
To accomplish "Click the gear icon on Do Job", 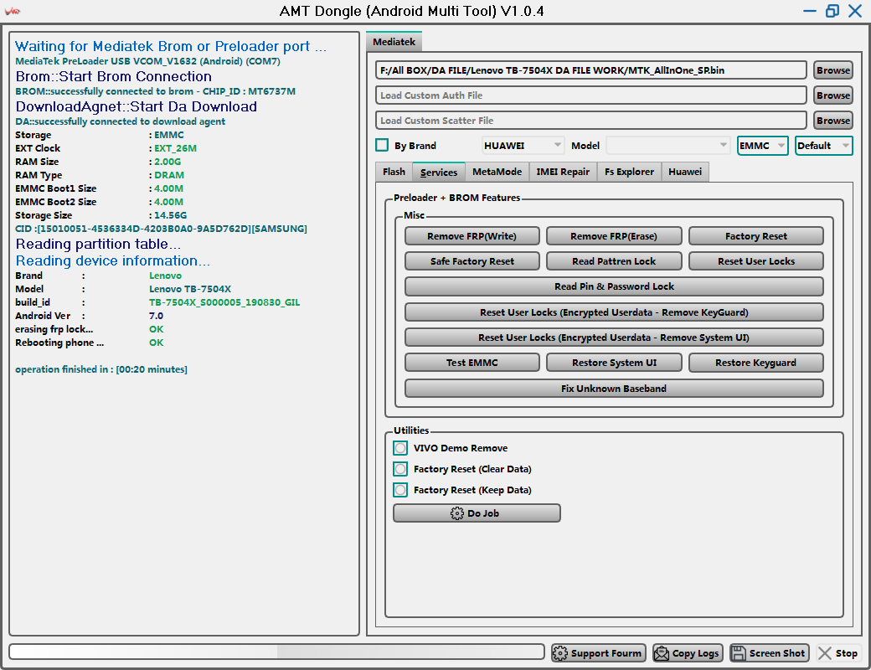I will (x=456, y=513).
